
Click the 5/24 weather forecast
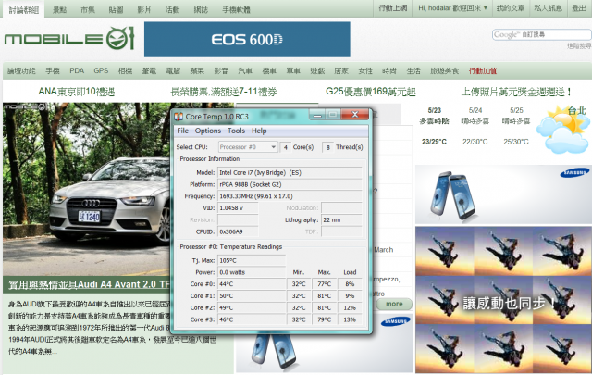click(475, 126)
